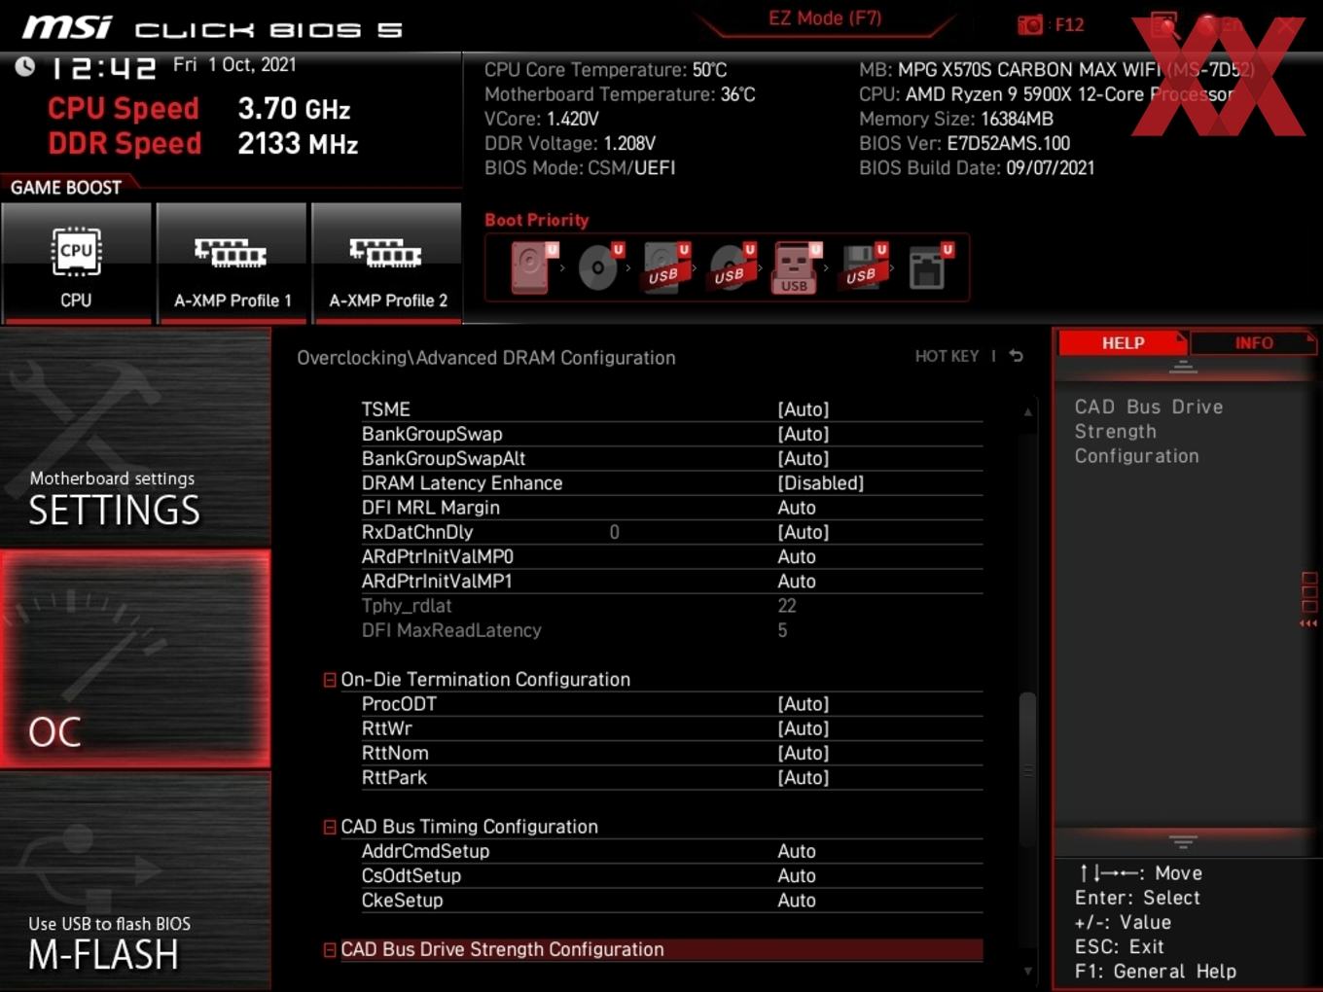Collapse CAD Bus Timing Configuration section
Image resolution: width=1323 pixels, height=992 pixels.
point(330,827)
